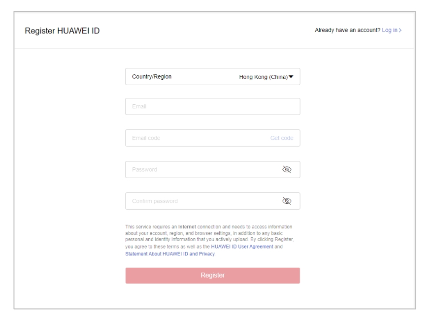Click the terms paragraph starting This service requires
The width and height of the screenshot is (434, 317).
tap(209, 240)
